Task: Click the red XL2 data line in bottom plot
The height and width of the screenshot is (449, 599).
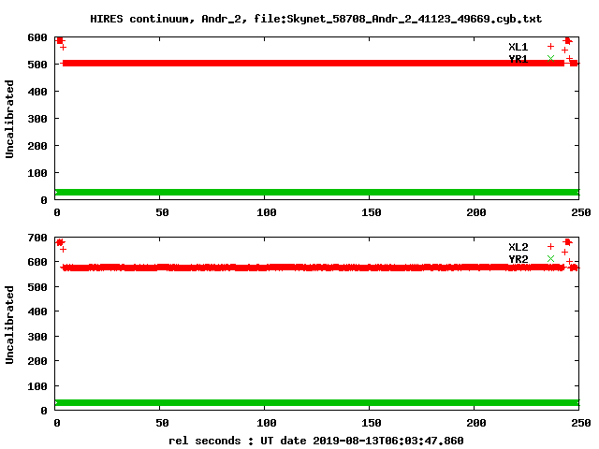Action: (314, 268)
